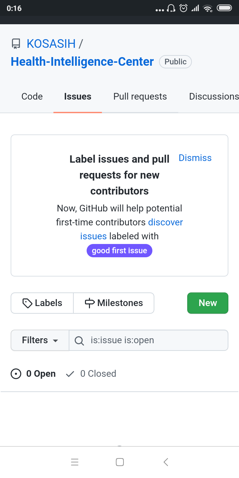Image resolution: width=239 pixels, height=478 pixels.
Task: Click the search magnifier icon
Action: pyautogui.click(x=79, y=341)
